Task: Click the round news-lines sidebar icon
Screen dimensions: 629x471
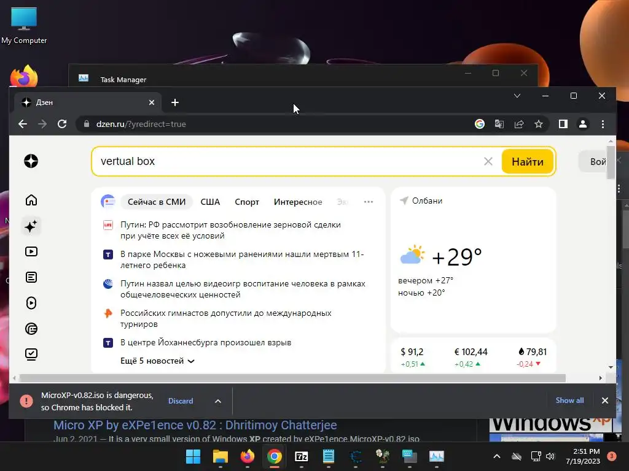Action: point(31,329)
